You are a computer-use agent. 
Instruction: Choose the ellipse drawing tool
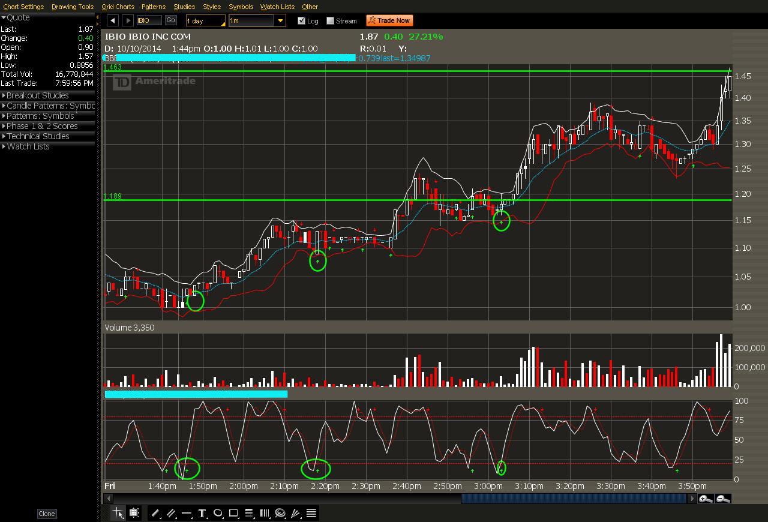[218, 513]
